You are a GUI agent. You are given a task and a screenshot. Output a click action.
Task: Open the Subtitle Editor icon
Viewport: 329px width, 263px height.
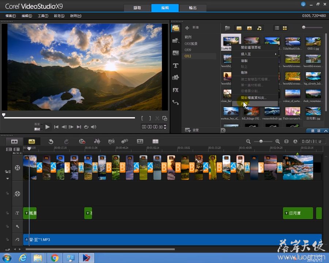[x=140, y=142]
